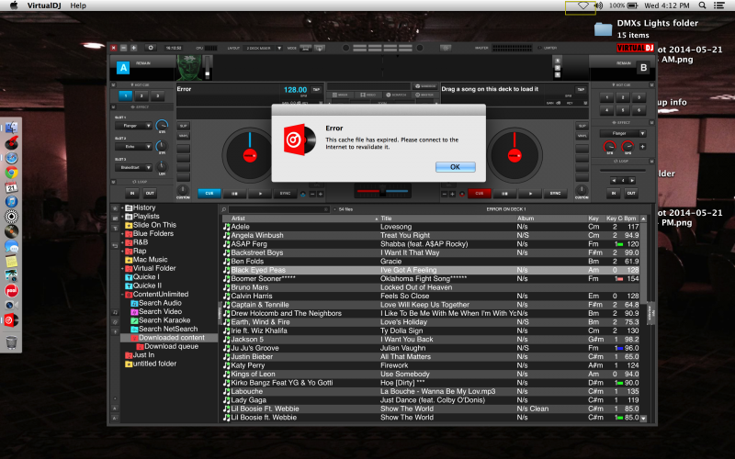The height and width of the screenshot is (459, 735).
Task: Open the Trash in the Dock
Action: (x=11, y=341)
